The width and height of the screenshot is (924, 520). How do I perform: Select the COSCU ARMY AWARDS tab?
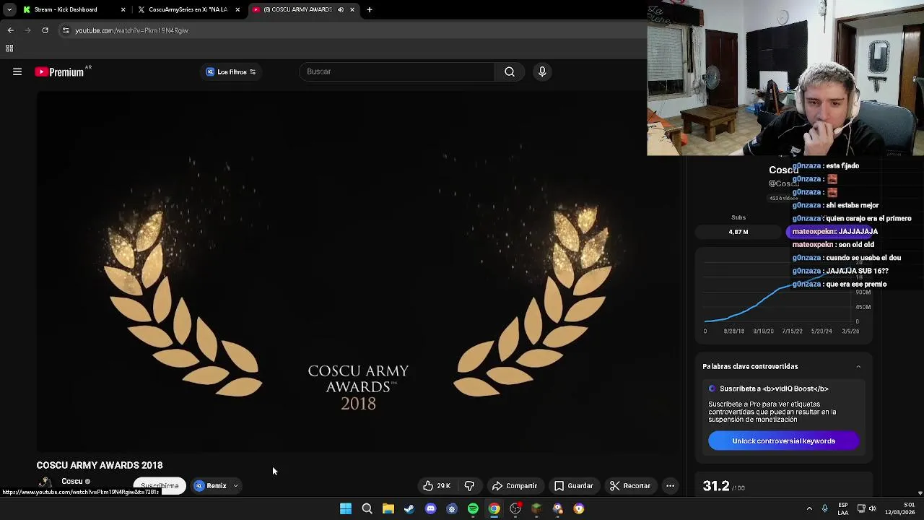[297, 9]
